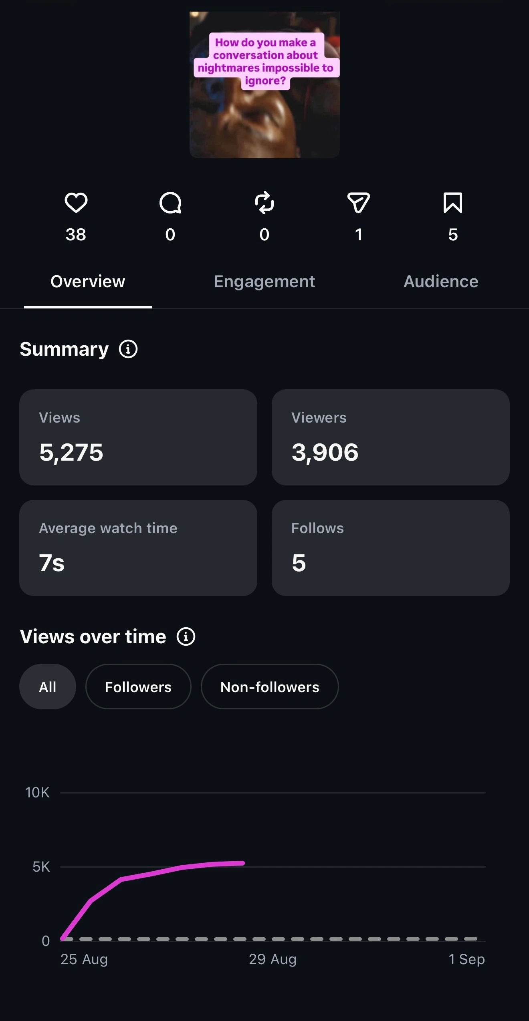Open the Summary info icon

pyautogui.click(x=128, y=349)
